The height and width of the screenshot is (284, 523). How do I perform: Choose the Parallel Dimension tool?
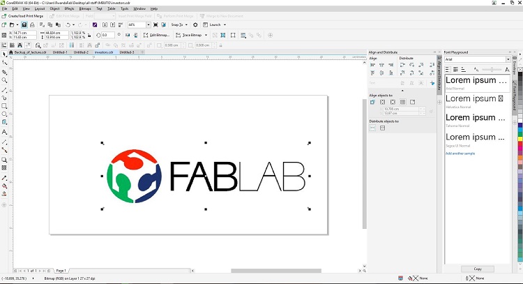coord(4,142)
